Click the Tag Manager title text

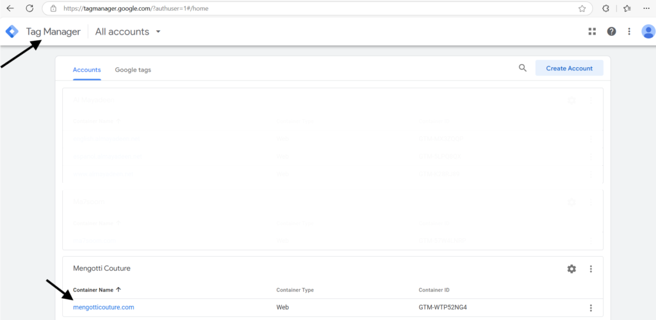[x=53, y=31]
